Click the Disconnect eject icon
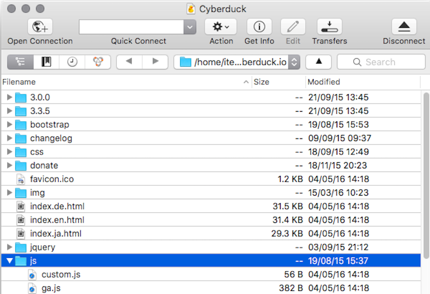Screen dimensions: 430x294 point(404,27)
